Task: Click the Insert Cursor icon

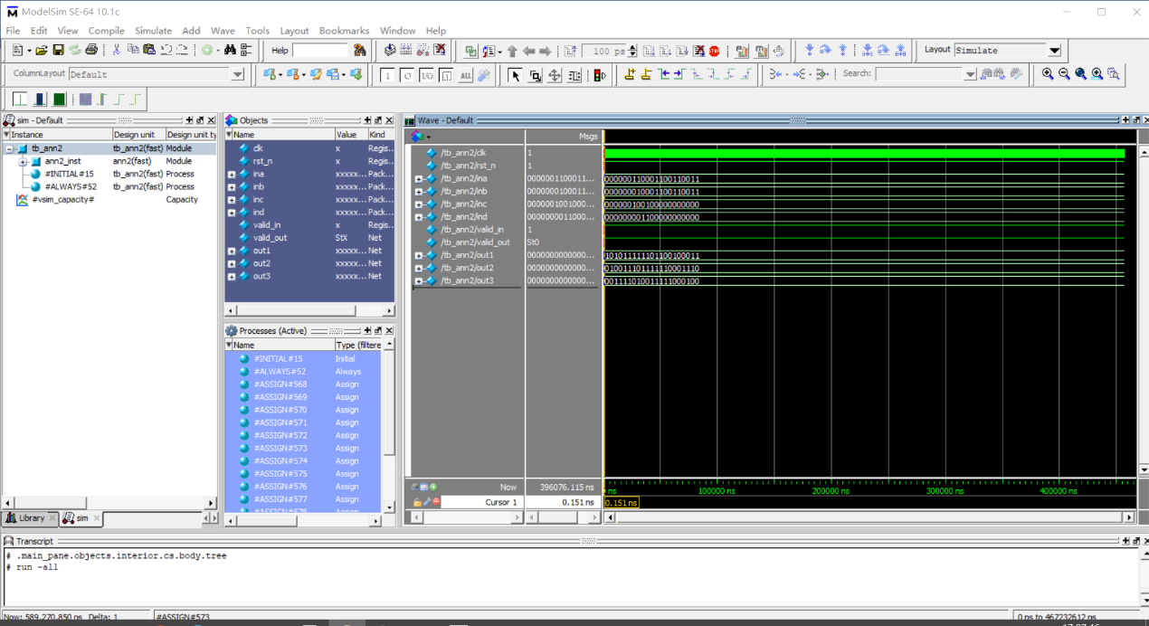Action: [x=630, y=75]
